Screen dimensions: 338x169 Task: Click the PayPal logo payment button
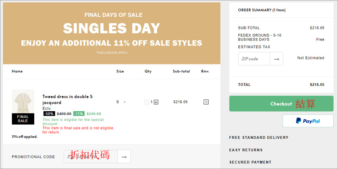coord(308,121)
